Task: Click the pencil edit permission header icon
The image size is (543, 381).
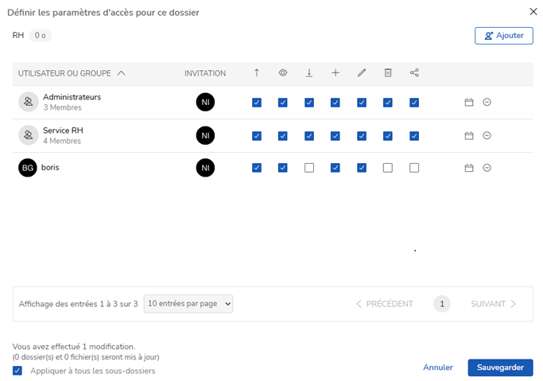Action: pos(362,72)
